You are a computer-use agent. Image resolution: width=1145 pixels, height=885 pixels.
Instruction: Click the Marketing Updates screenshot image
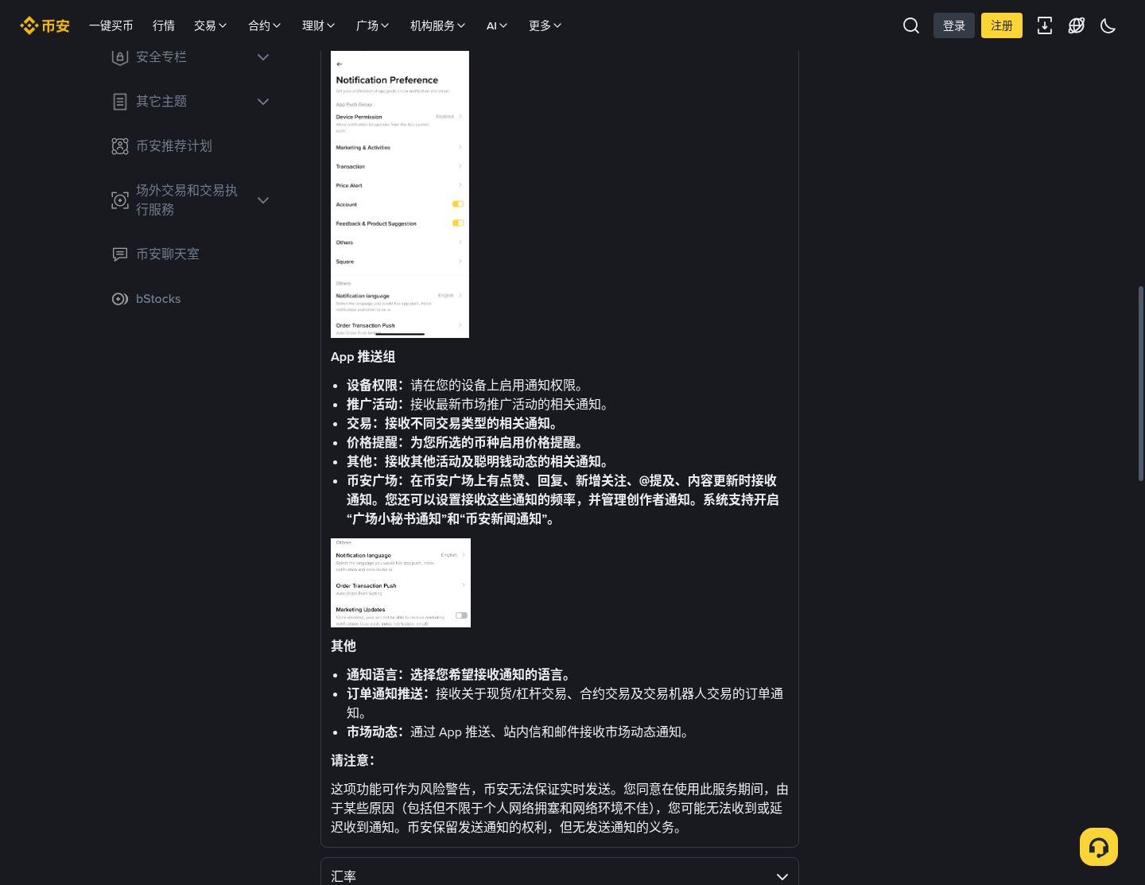point(401,583)
